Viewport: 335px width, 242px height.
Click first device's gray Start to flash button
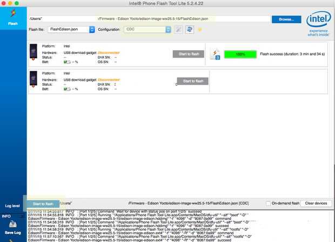tap(189, 54)
